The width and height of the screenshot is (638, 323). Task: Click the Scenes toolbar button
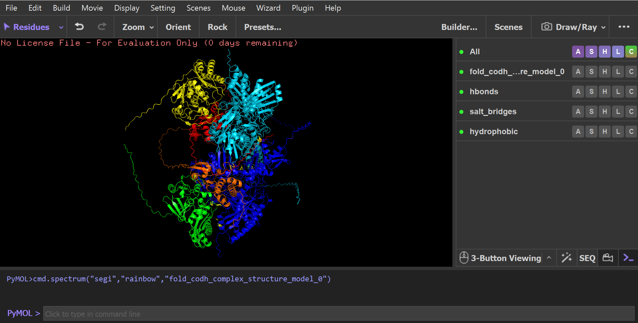click(x=508, y=27)
